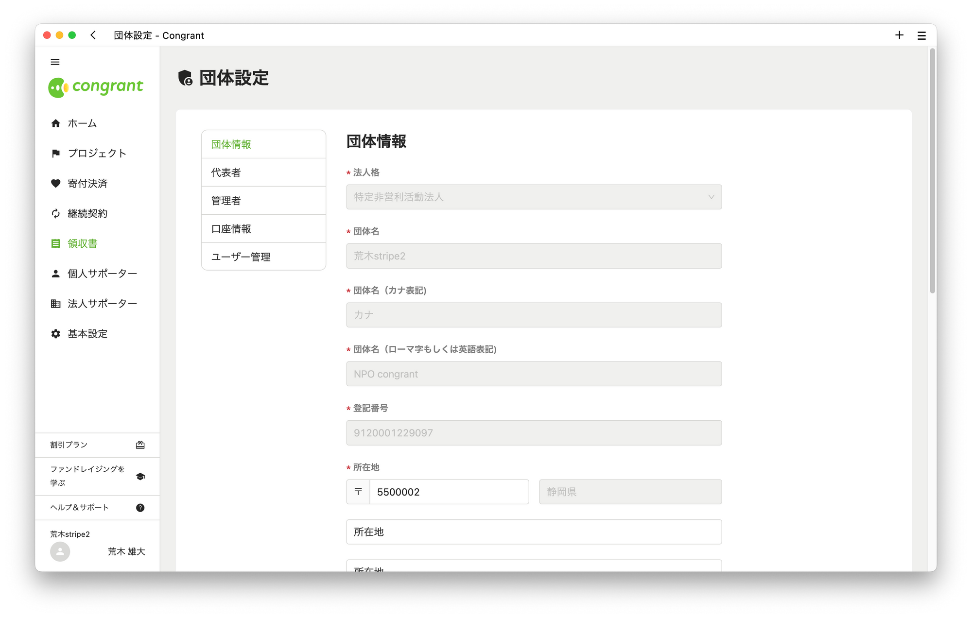Click the home icon in sidebar
The image size is (972, 618).
point(56,123)
